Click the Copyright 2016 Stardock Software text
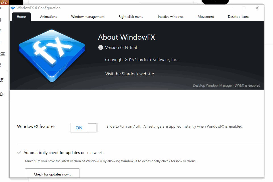This screenshot has width=273, height=182. [141, 60]
